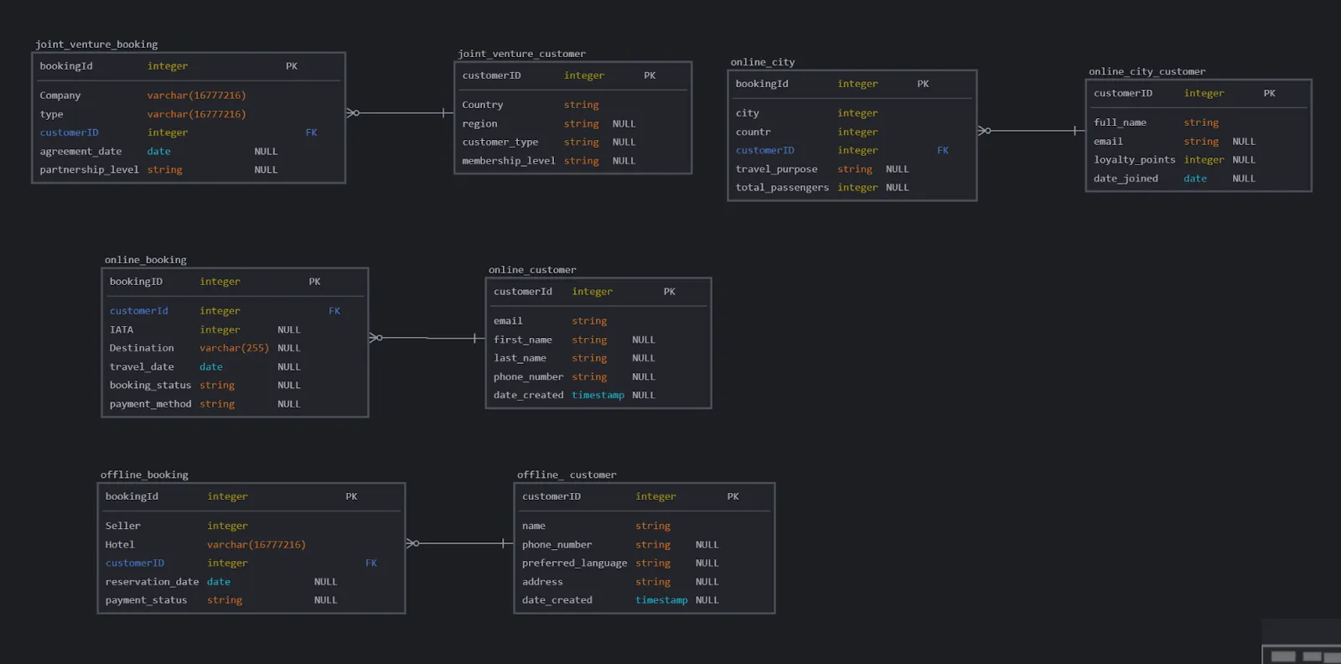Click customerID foreign key in online_city
Screen dimensions: 1341x664
[764, 150]
